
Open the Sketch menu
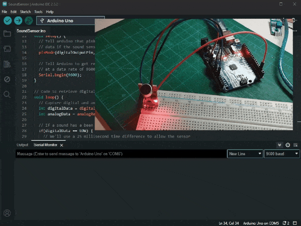coord(25,12)
